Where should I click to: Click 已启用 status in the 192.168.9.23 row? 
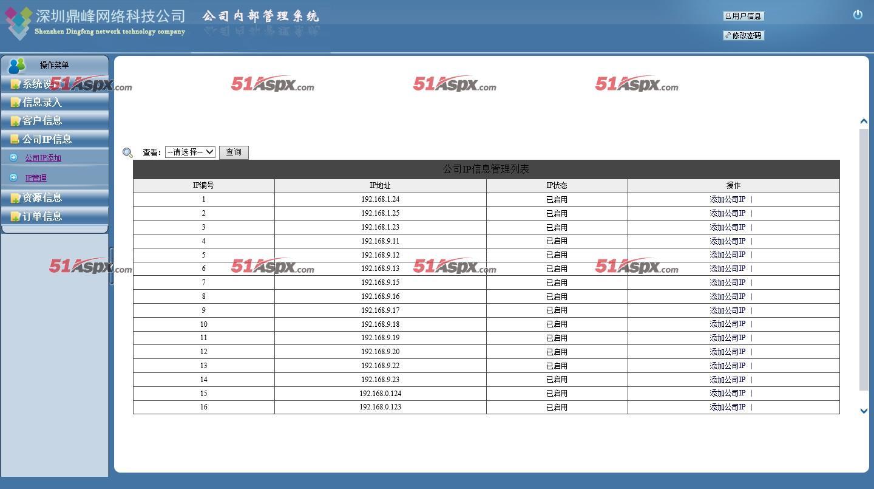557,380
